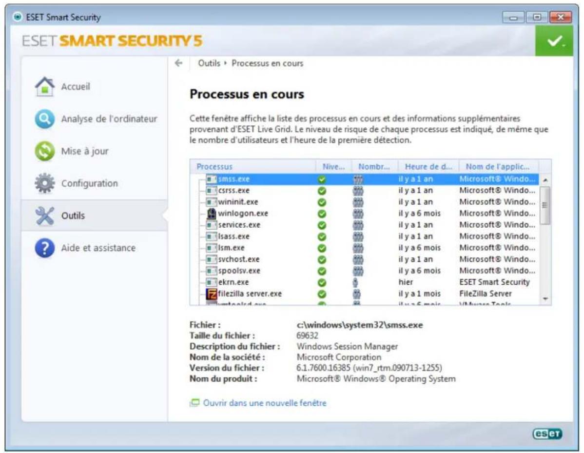Select the spoolsv.exe process row
The image size is (584, 453).
pos(365,271)
